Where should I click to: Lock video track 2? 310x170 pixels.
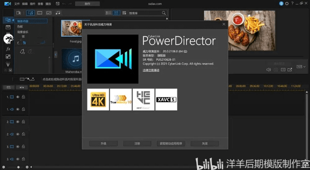[x=23, y=122]
